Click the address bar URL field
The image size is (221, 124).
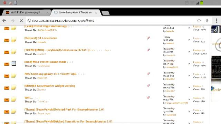click(x=110, y=21)
